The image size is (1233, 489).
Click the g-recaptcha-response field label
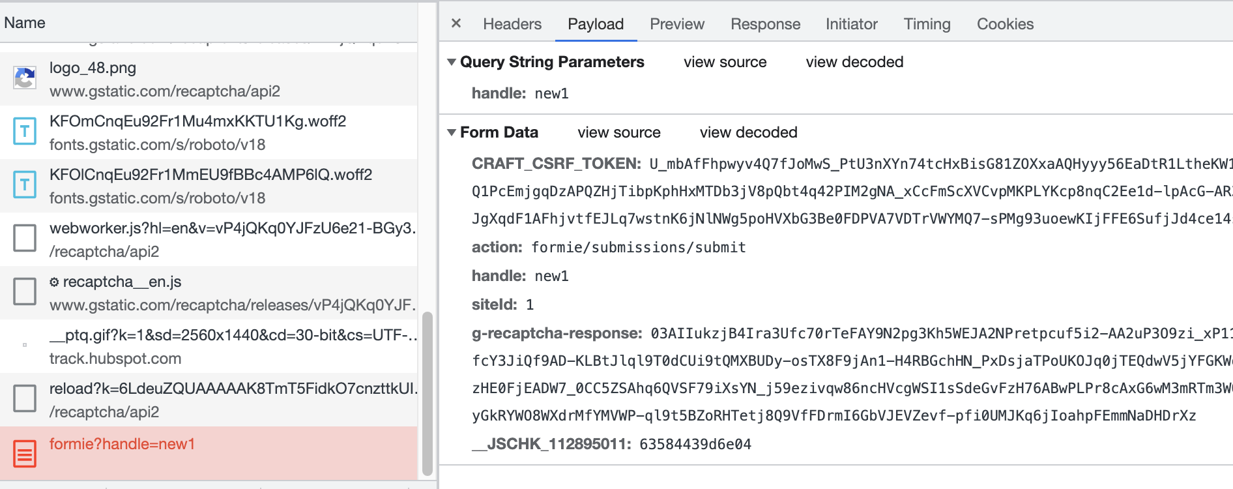tap(557, 333)
